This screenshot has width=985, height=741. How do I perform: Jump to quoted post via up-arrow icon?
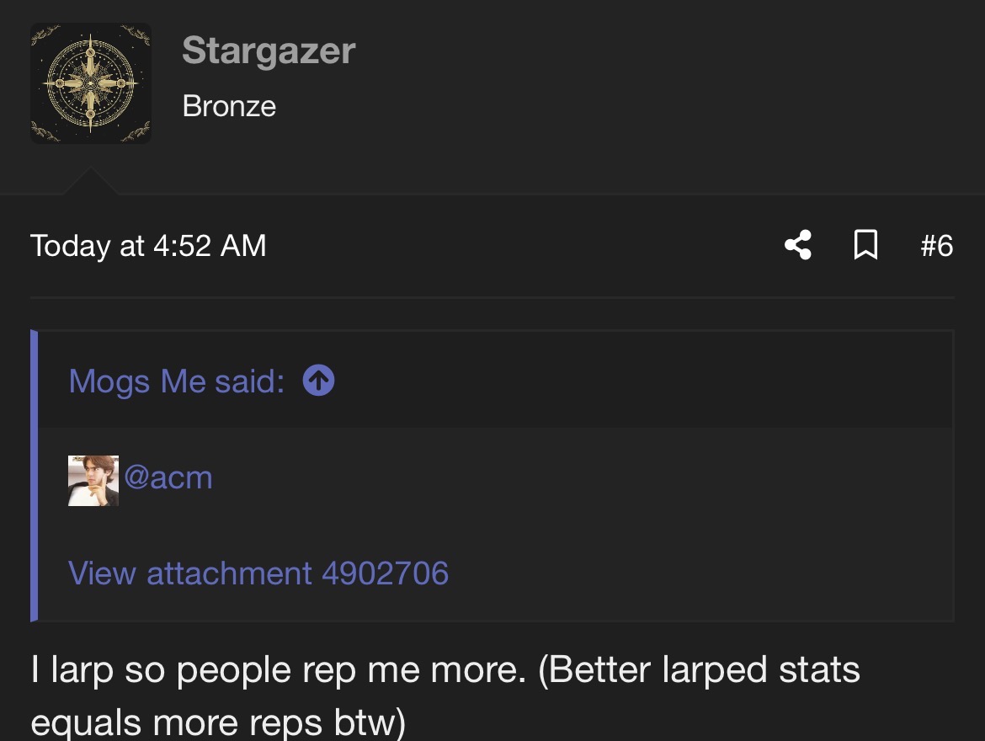[318, 381]
